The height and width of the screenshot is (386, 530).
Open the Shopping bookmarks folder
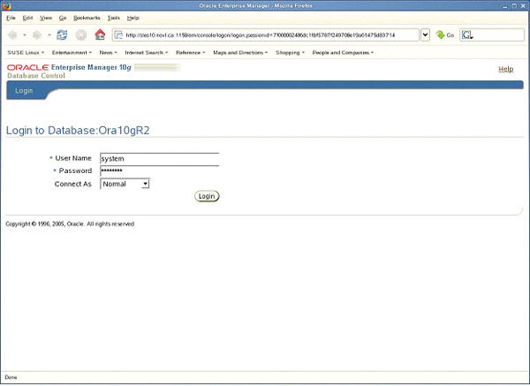(290, 53)
